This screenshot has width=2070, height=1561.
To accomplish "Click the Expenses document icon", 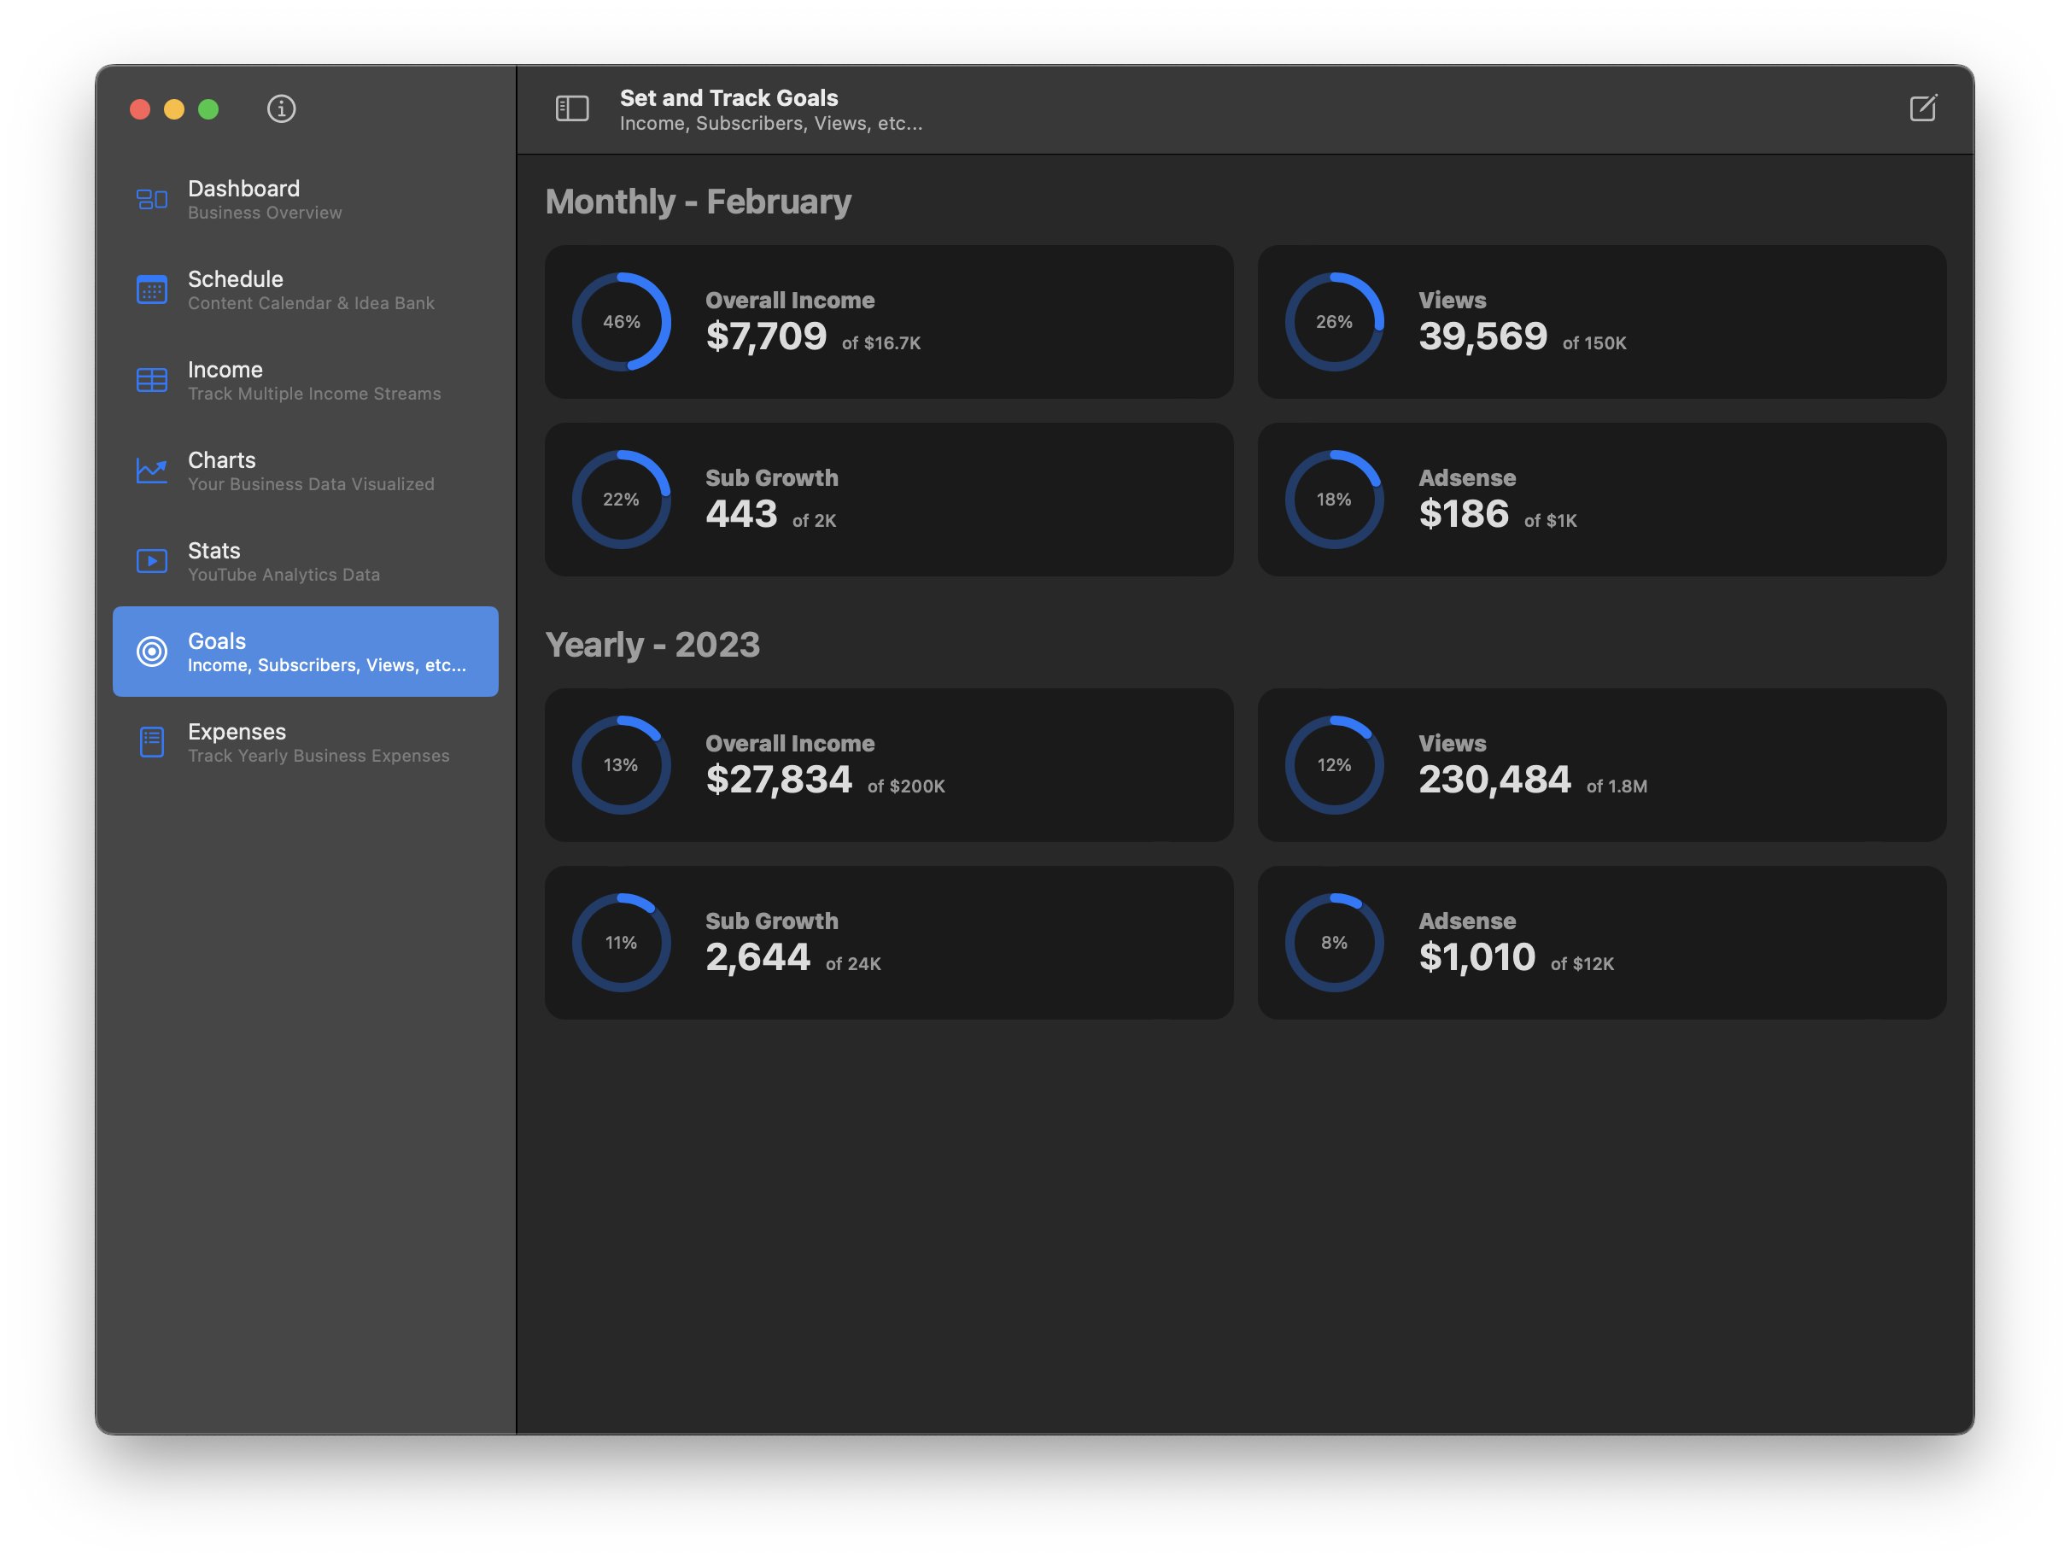I will click(152, 742).
